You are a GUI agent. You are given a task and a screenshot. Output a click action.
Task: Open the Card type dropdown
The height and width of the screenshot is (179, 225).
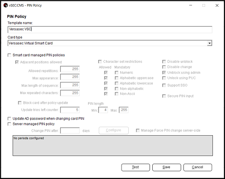[209, 43]
